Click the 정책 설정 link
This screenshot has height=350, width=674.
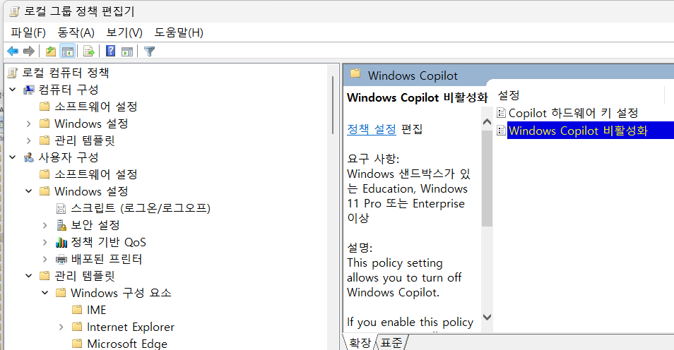[372, 129]
